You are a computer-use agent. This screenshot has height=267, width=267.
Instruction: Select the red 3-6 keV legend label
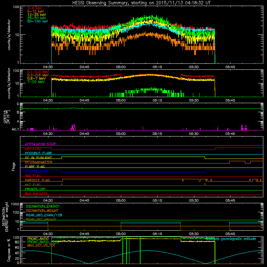coord(35,8)
